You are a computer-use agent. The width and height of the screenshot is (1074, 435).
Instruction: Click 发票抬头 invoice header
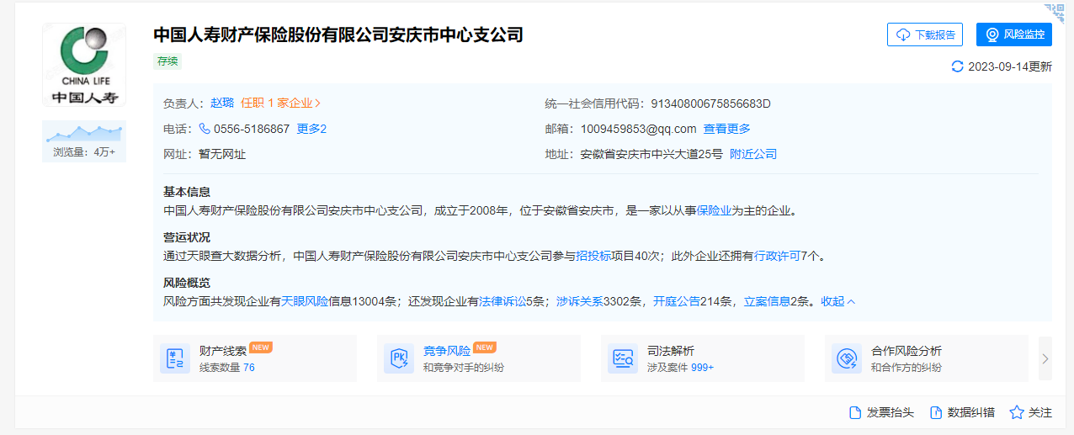point(881,412)
